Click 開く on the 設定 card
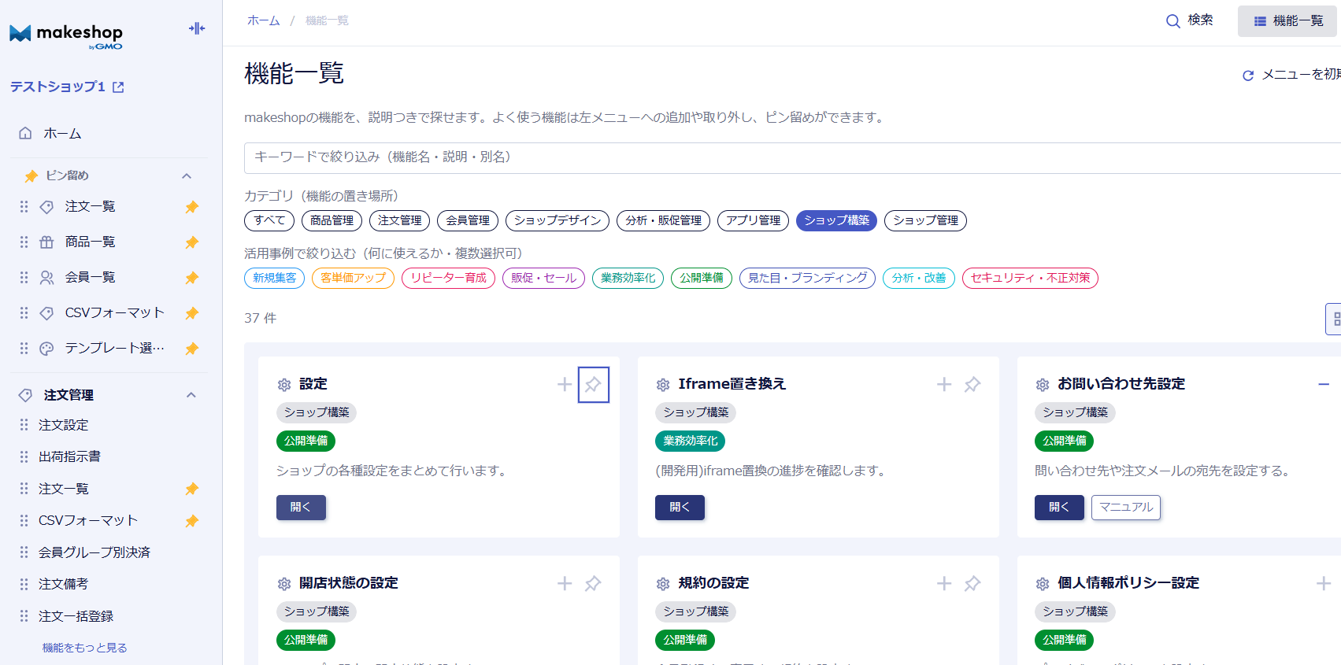Image resolution: width=1341 pixels, height=665 pixels. pos(301,508)
